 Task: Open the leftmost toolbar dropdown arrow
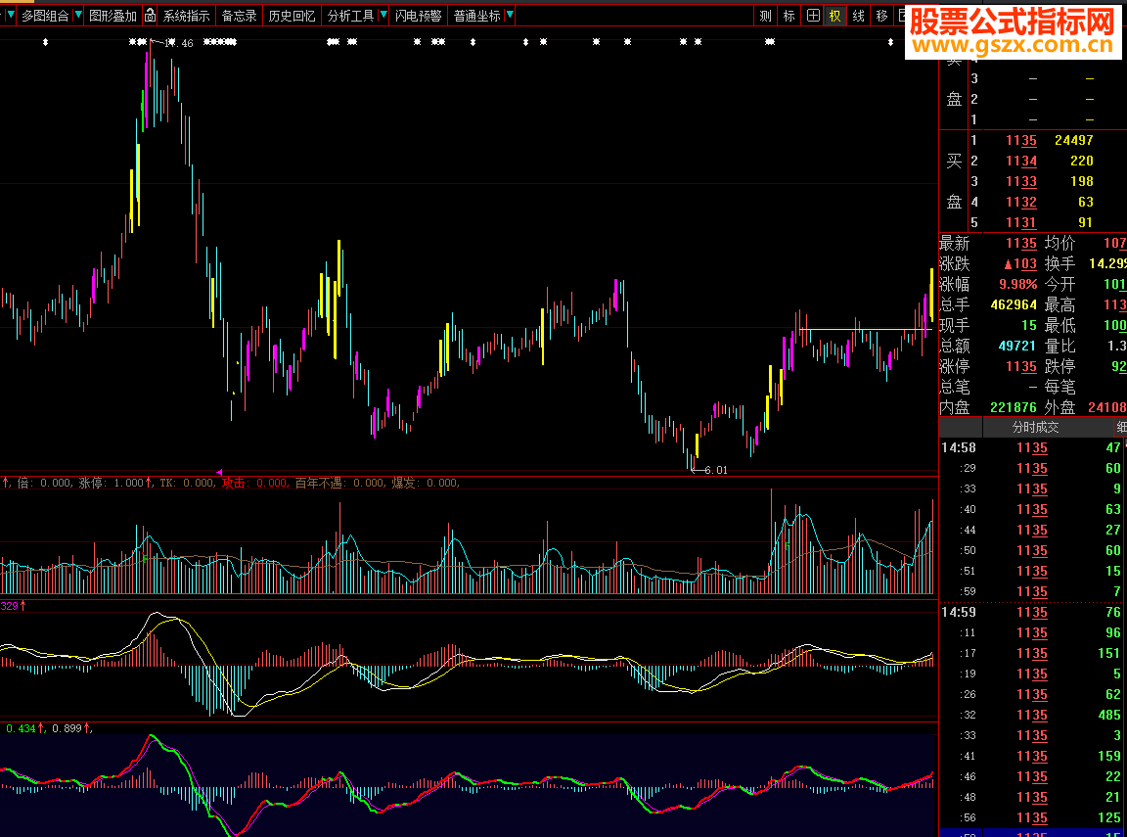click(x=10, y=16)
